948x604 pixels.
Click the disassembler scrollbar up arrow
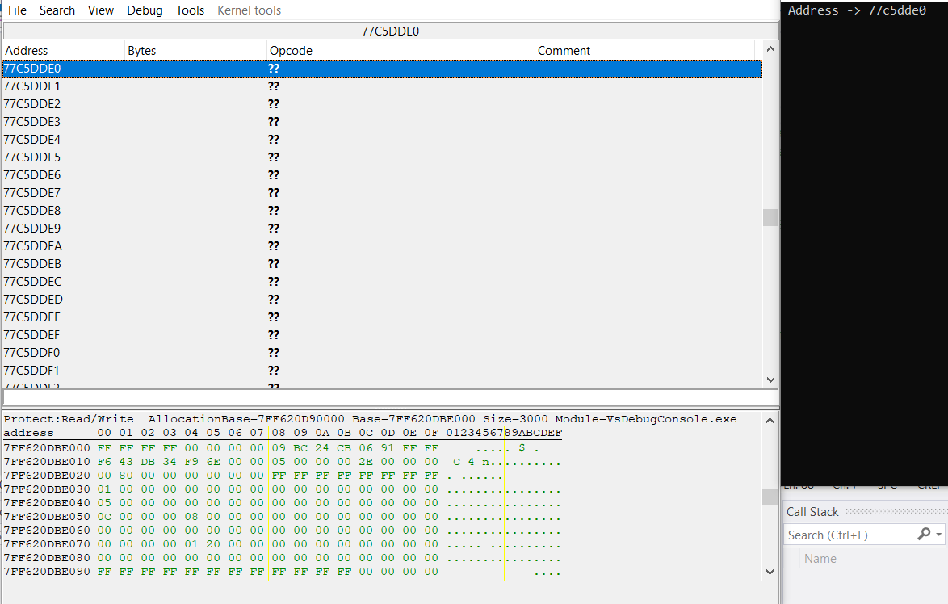pyautogui.click(x=770, y=50)
